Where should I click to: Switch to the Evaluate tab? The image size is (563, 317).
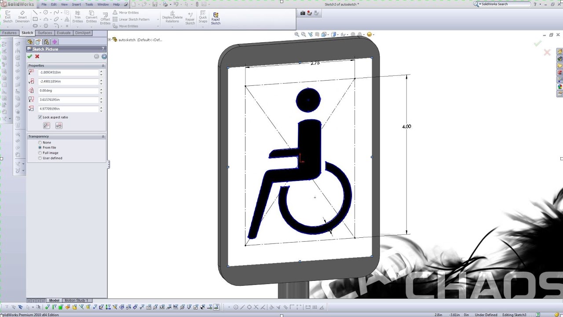64,33
